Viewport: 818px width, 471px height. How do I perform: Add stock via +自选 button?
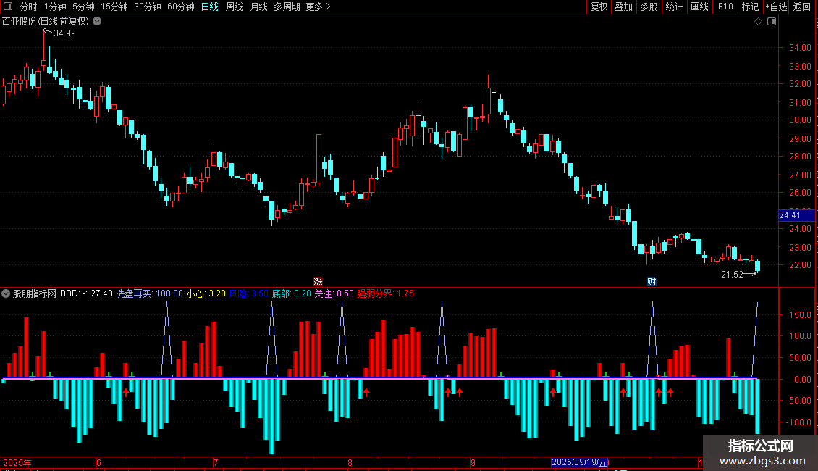pyautogui.click(x=776, y=7)
